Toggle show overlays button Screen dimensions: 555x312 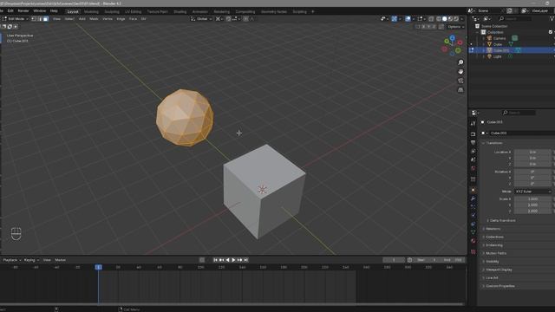pyautogui.click(x=408, y=19)
